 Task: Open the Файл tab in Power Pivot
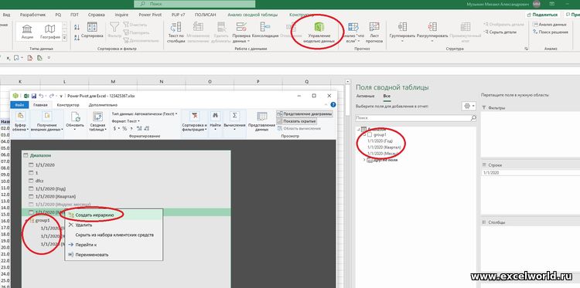tap(19, 105)
